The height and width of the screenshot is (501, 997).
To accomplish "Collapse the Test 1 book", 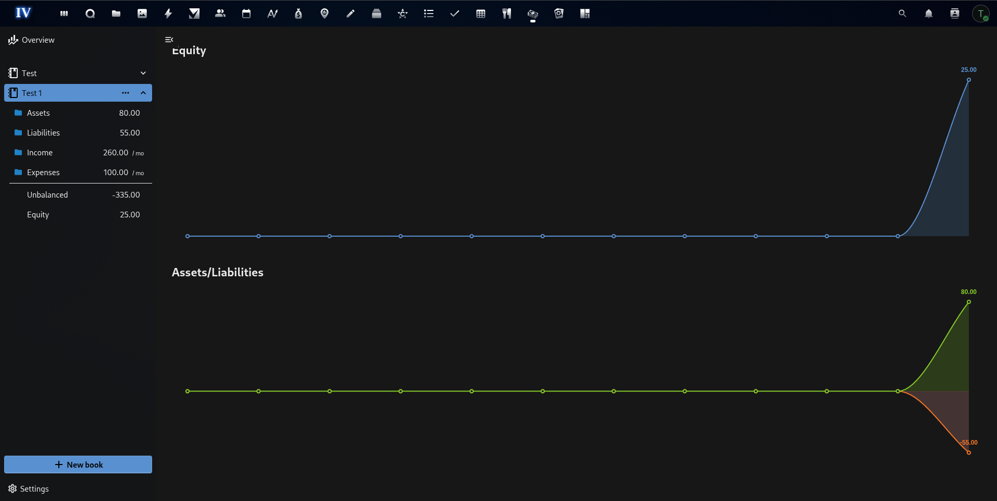I will coord(143,93).
